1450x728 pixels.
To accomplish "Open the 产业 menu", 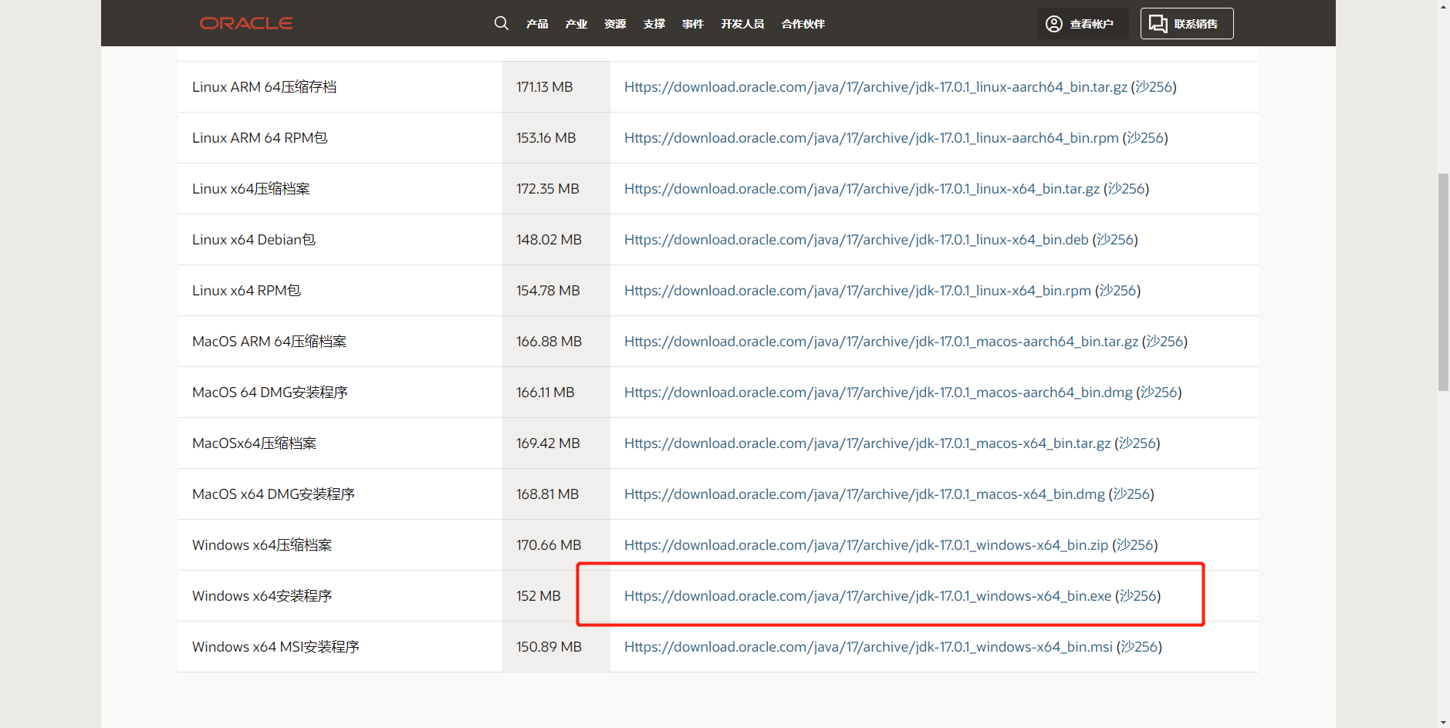I will click(x=576, y=24).
